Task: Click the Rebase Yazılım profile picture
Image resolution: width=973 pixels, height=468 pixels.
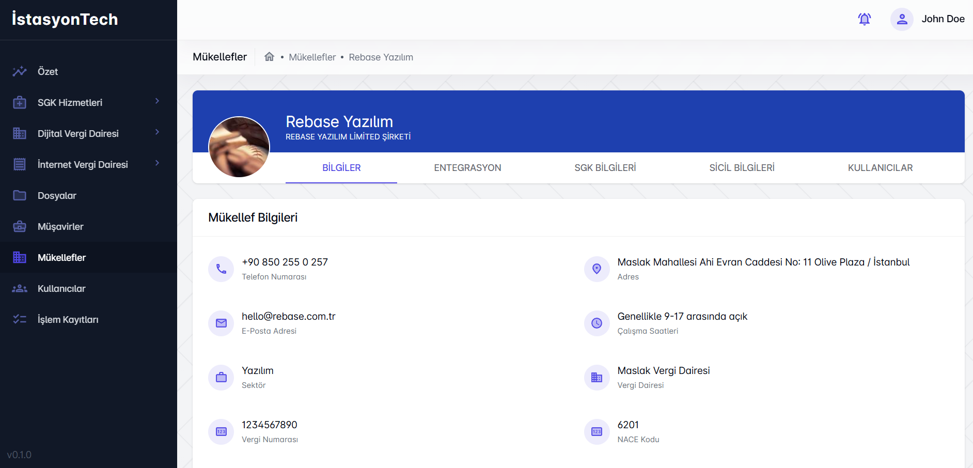Action: pos(239,147)
